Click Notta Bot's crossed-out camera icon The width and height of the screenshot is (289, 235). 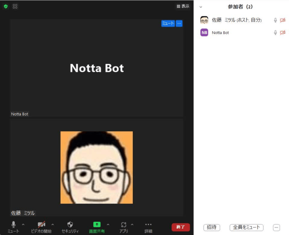(283, 33)
